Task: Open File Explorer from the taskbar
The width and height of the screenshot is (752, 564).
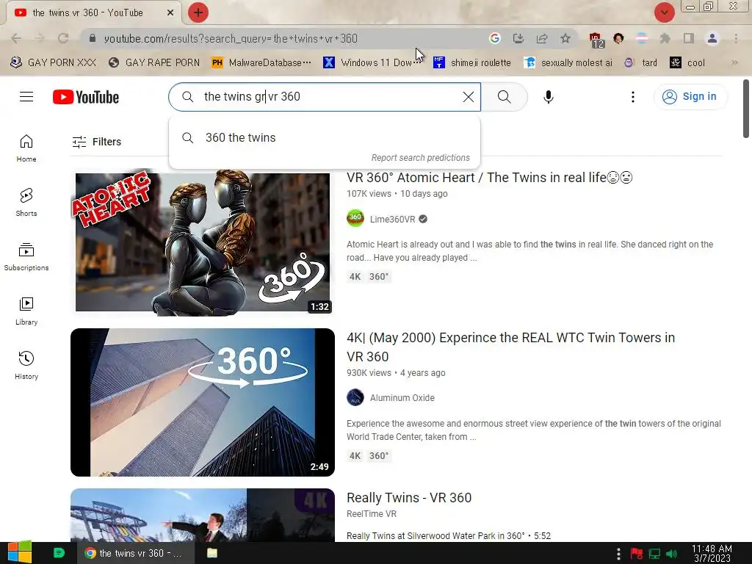Action: click(x=212, y=553)
